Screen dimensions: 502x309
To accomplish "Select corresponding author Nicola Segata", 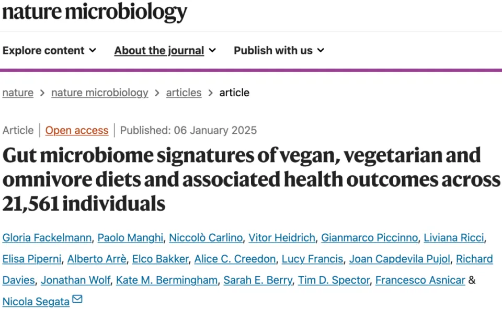I will (36, 302).
